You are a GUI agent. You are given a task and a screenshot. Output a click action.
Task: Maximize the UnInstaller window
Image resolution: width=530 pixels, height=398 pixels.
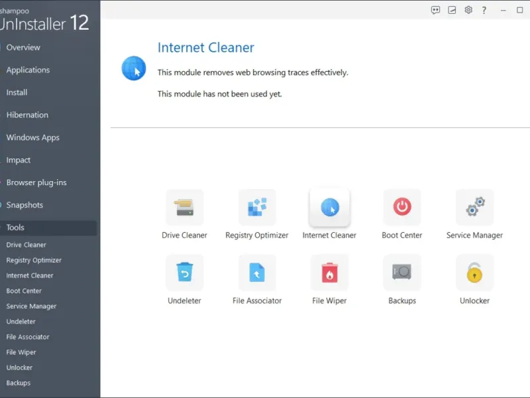[520, 10]
